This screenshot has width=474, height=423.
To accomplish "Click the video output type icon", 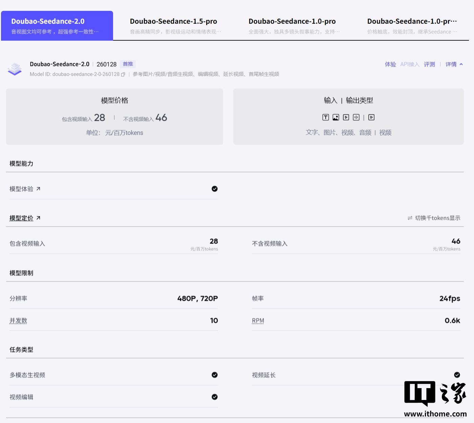I will 371,117.
